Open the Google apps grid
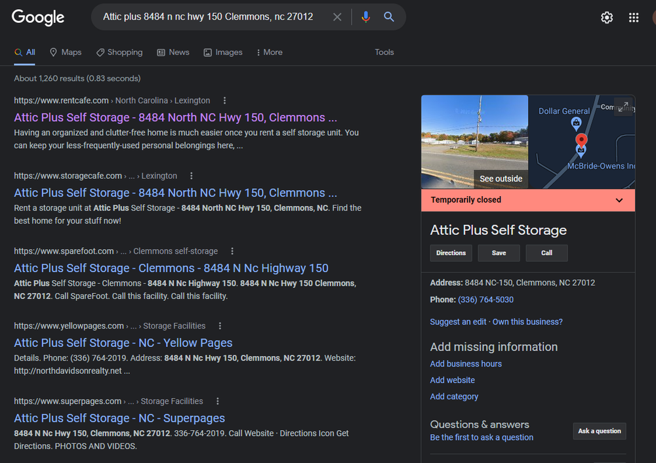This screenshot has height=463, width=656. 634,18
